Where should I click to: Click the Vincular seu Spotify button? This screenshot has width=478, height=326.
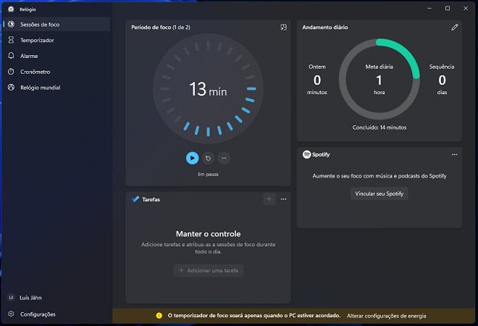(x=380, y=193)
